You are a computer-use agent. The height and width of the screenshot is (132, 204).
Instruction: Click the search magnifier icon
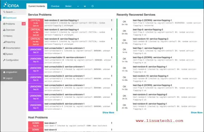click(4, 12)
